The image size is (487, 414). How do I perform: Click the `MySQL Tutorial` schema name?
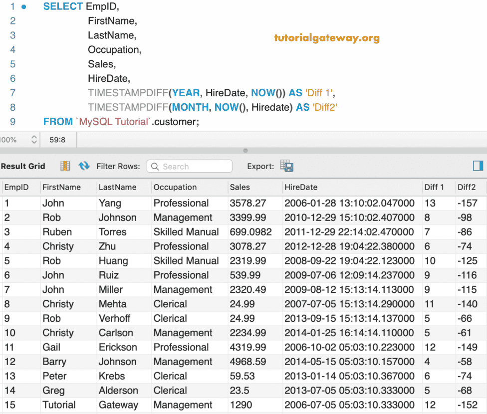pyautogui.click(x=113, y=121)
